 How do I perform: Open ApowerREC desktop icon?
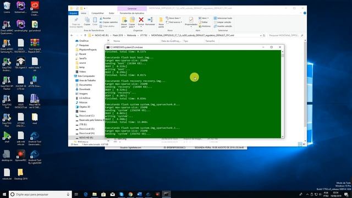21,156
